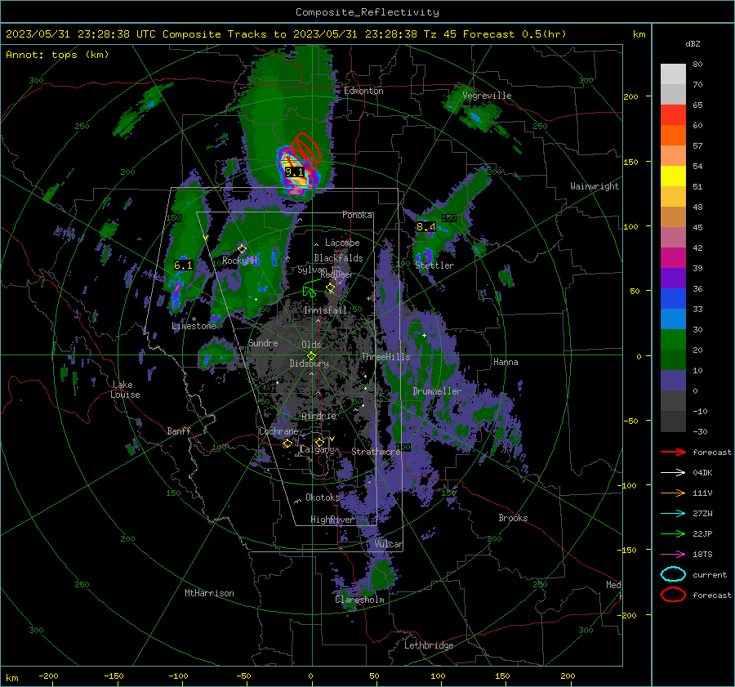Select the 20 dBZ green color swatch
735x687 pixels.
click(673, 340)
